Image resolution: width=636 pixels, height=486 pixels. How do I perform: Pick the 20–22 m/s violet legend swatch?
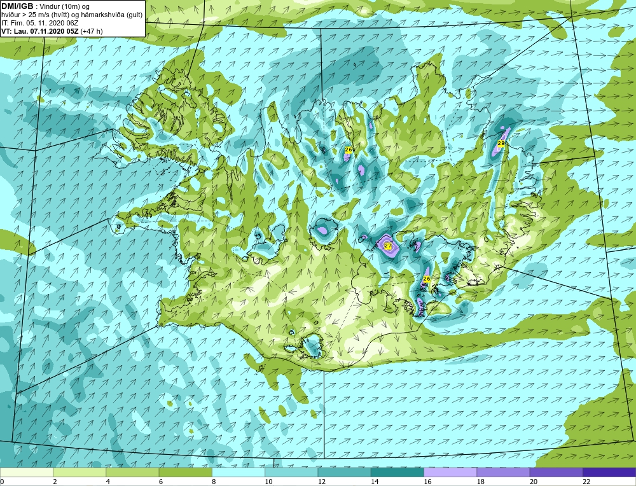(x=556, y=472)
